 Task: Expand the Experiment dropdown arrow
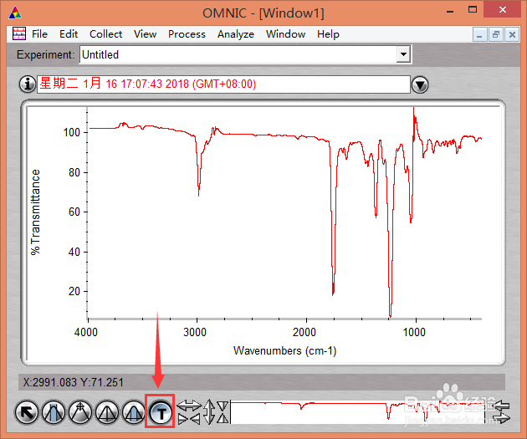pyautogui.click(x=403, y=54)
